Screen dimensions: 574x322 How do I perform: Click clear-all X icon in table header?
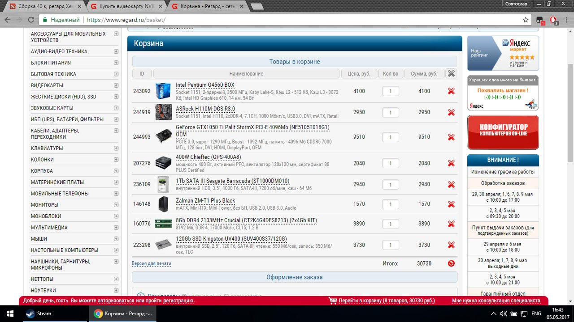[451, 74]
